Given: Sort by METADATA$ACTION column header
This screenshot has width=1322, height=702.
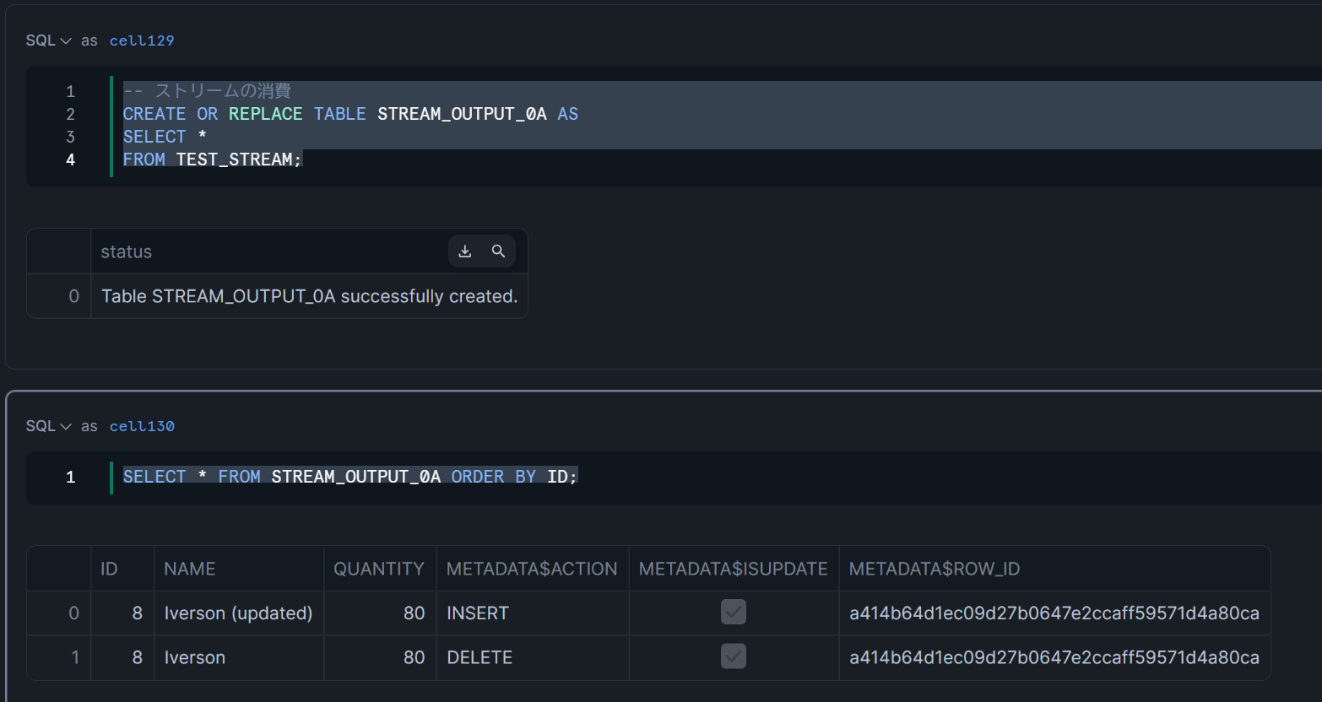Looking at the screenshot, I should tap(533, 569).
